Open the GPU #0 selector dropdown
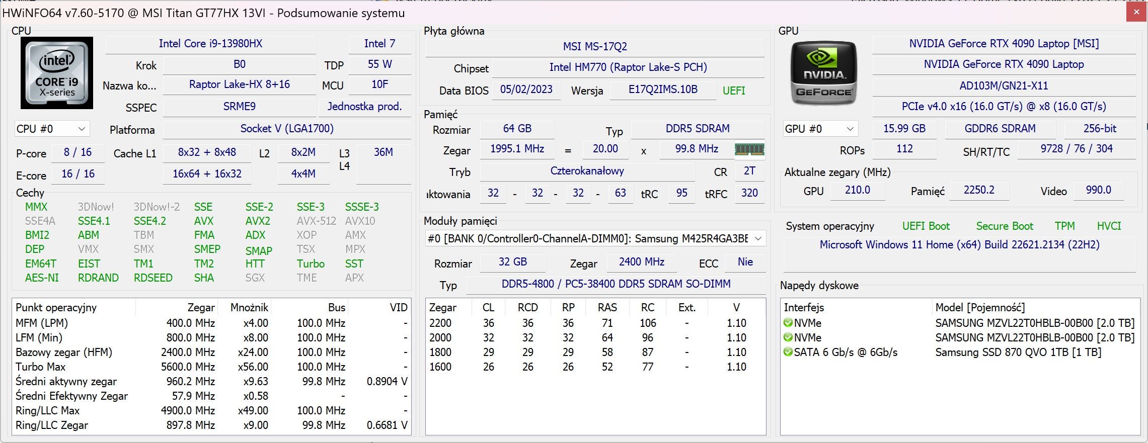Image resolution: width=1148 pixels, height=443 pixels. pyautogui.click(x=820, y=129)
